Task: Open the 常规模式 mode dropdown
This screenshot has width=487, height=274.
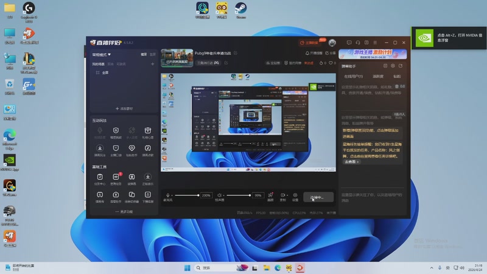Action: tap(101, 55)
